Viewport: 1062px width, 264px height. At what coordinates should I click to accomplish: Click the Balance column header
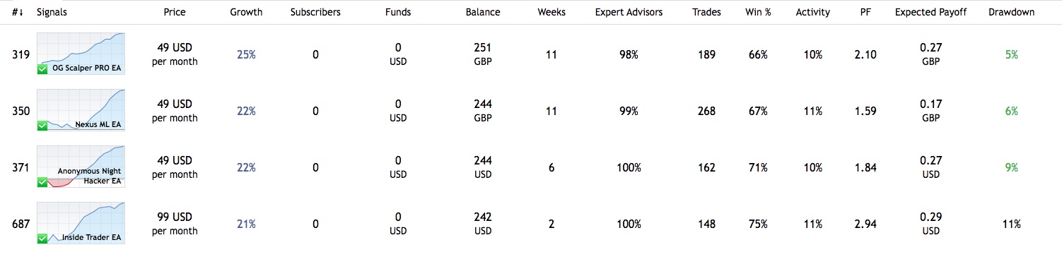tap(483, 12)
